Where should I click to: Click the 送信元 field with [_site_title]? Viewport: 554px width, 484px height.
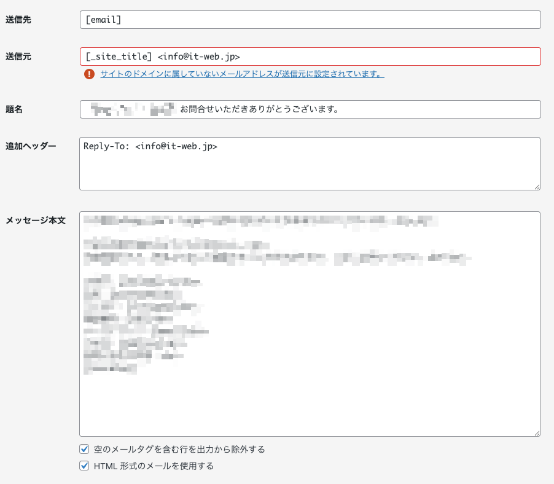coord(310,57)
